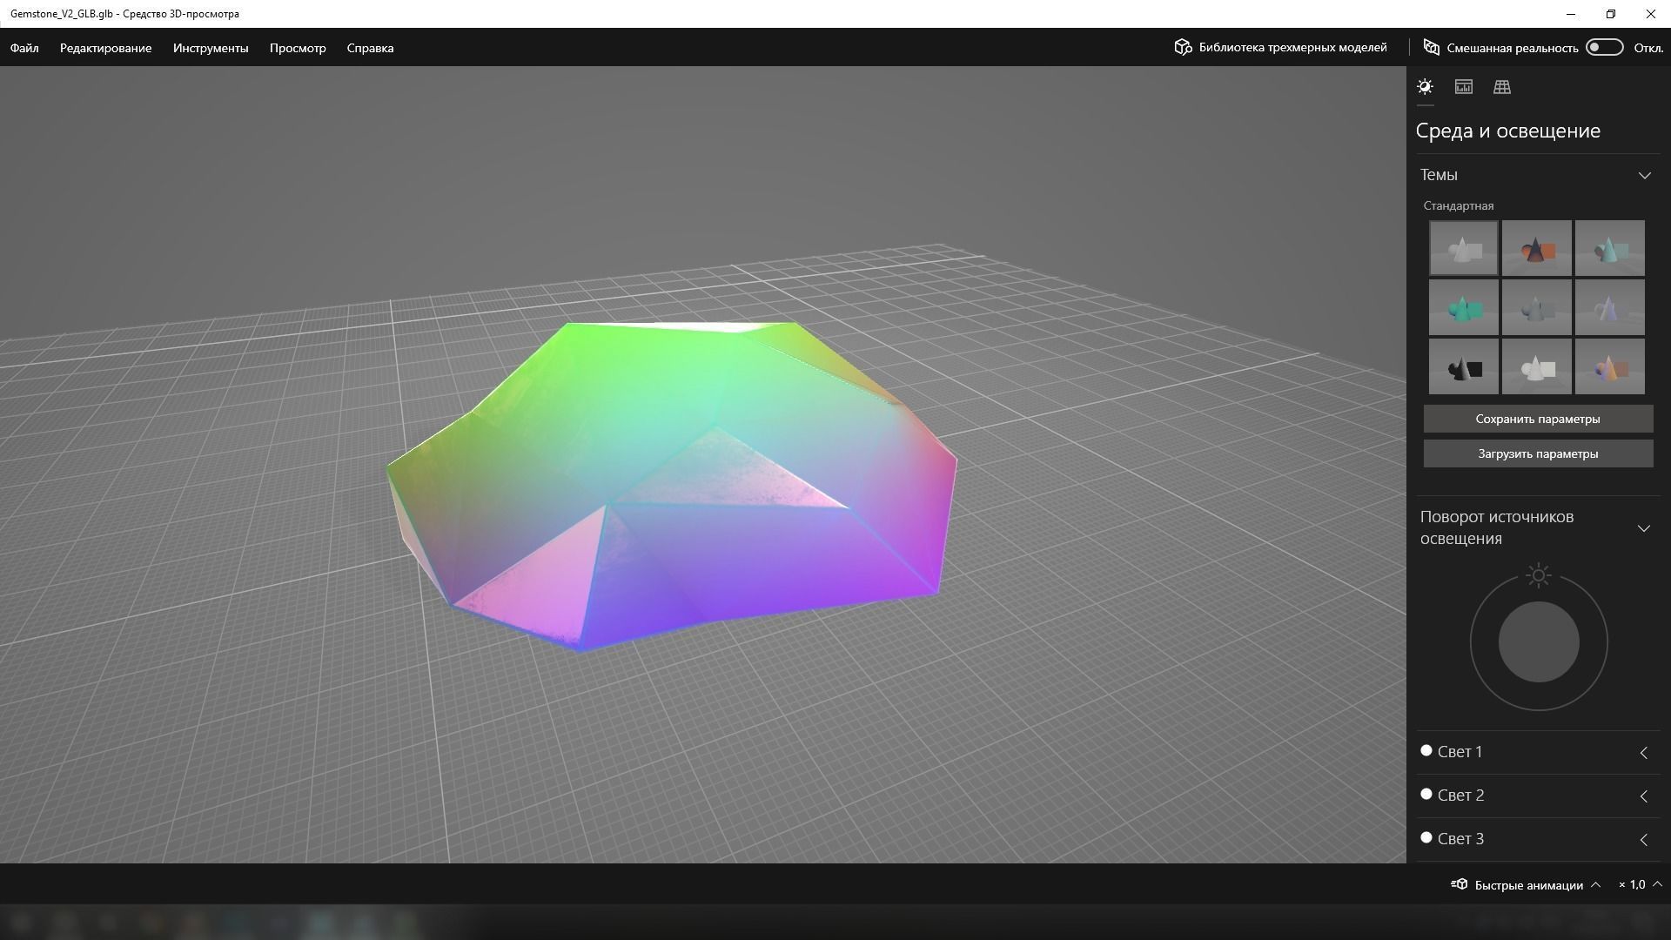Collapse the Темы section

click(1644, 176)
